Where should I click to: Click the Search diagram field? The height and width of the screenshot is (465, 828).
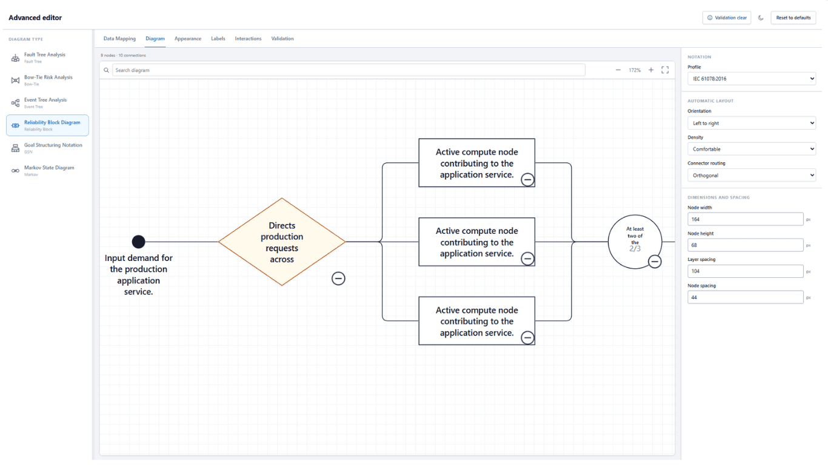point(349,70)
